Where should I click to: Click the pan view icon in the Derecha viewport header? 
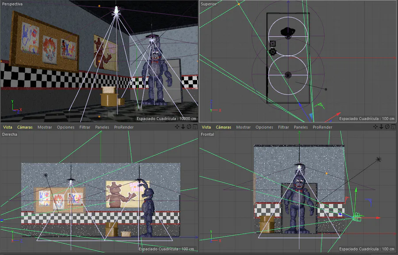click(177, 127)
